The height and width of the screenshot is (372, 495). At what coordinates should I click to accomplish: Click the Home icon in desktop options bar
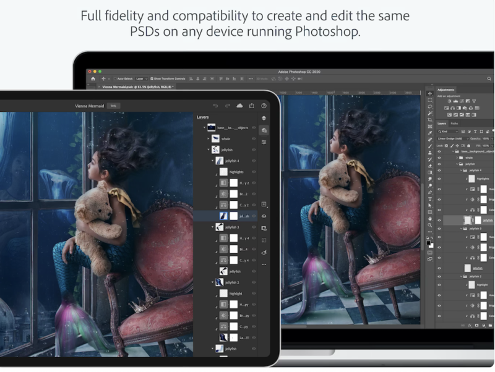pos(93,78)
